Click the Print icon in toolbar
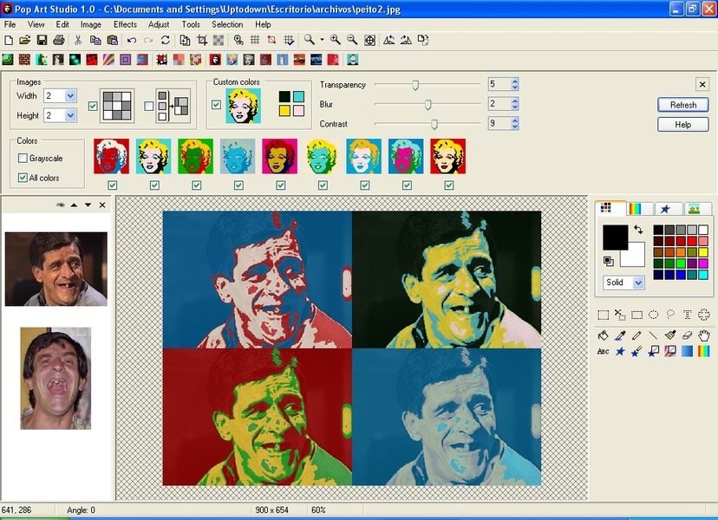The width and height of the screenshot is (718, 520). (58, 40)
